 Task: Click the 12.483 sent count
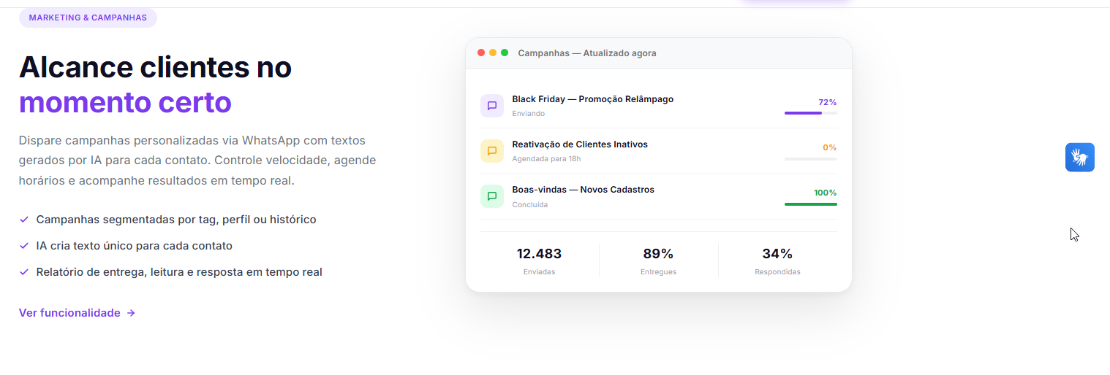pos(539,254)
